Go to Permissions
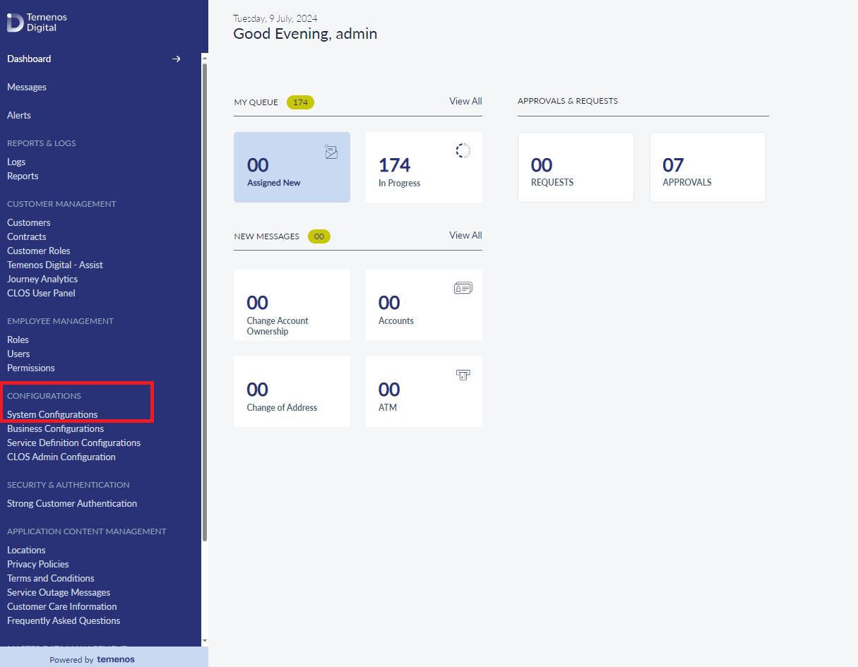The width and height of the screenshot is (858, 667). (x=31, y=368)
